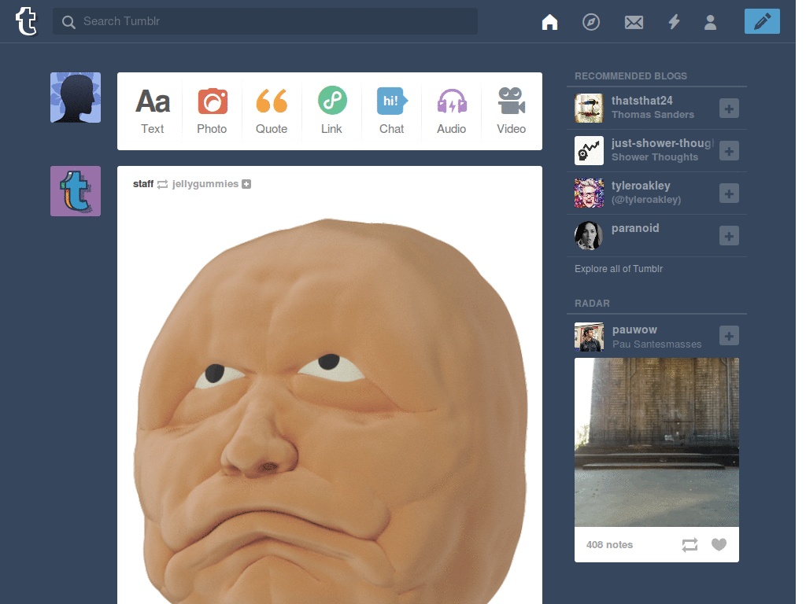806x604 pixels.
Task: Click the Tumblr logo in header
Action: (26, 21)
